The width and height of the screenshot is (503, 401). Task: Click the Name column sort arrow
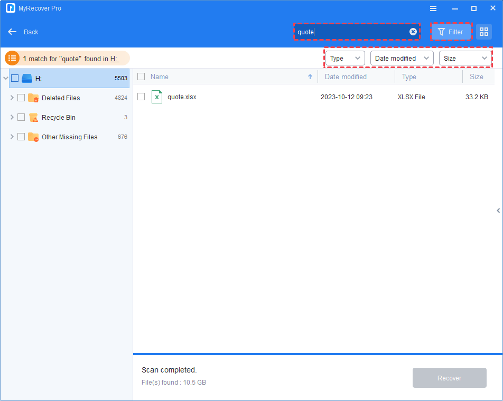pos(310,77)
